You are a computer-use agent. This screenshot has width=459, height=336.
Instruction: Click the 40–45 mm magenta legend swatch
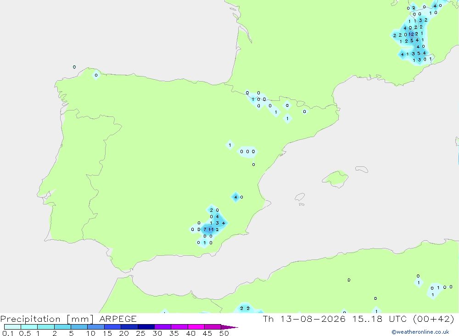196,327
